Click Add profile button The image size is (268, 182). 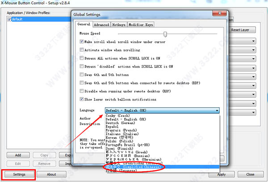[x=18, y=155]
